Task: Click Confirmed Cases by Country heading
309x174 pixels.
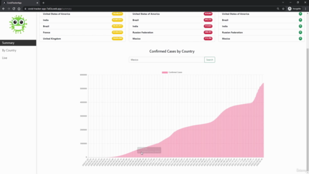Action: tap(172, 51)
